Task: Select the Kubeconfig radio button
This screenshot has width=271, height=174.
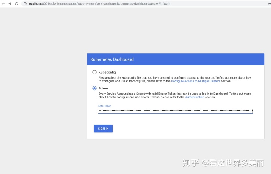Action: coord(94,72)
